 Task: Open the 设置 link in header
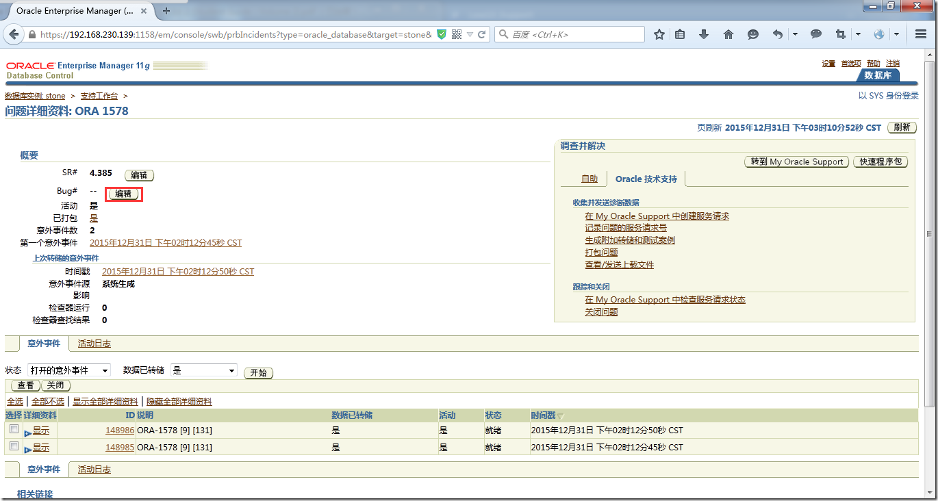[828, 64]
